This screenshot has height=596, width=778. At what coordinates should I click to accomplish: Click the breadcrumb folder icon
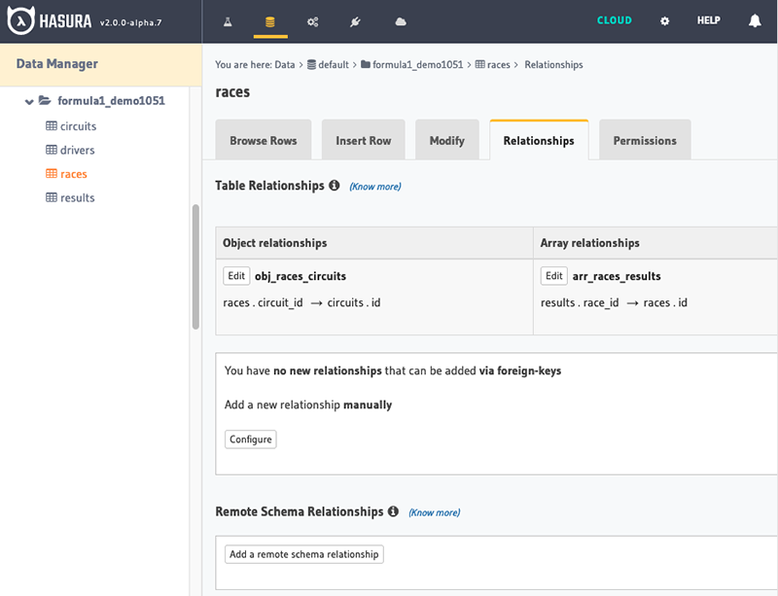pyautogui.click(x=366, y=64)
